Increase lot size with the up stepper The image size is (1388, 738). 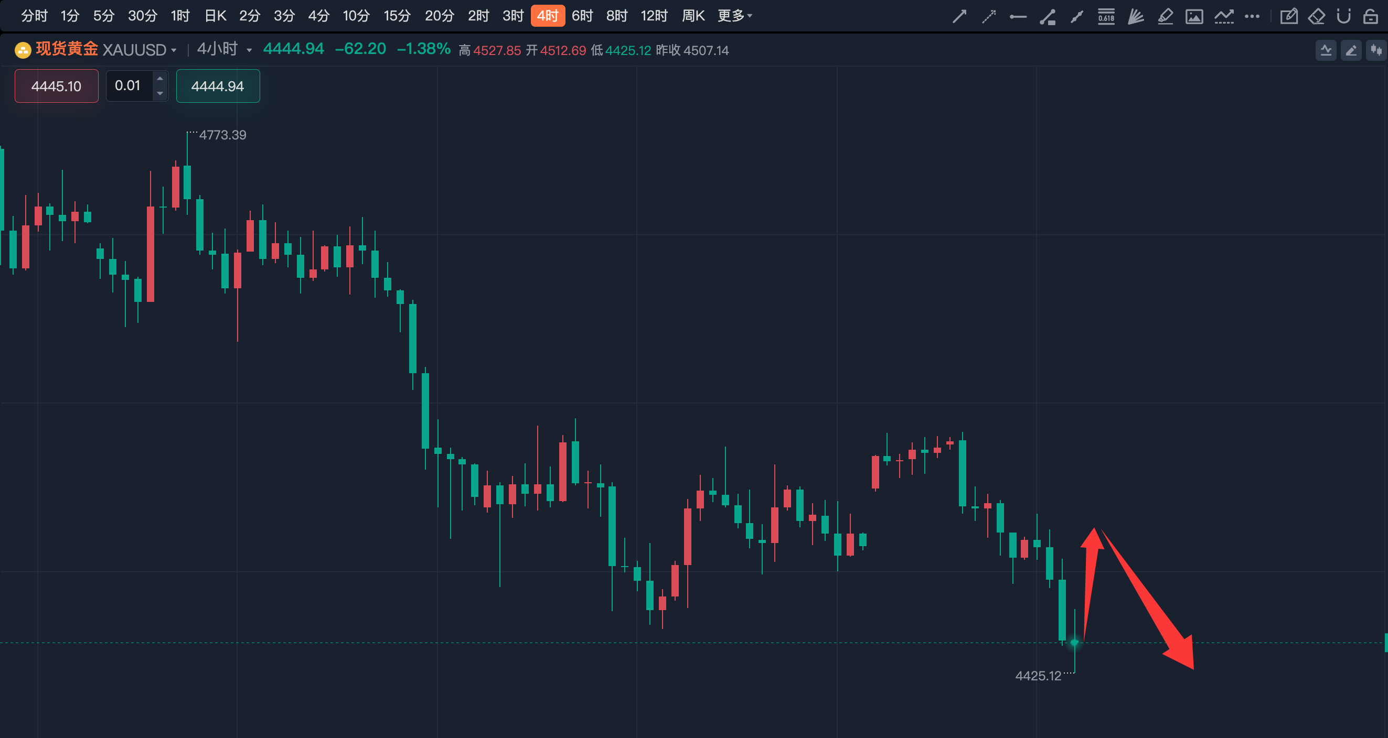(x=159, y=79)
